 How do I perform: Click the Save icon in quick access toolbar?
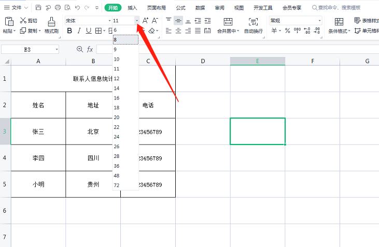[38, 7]
